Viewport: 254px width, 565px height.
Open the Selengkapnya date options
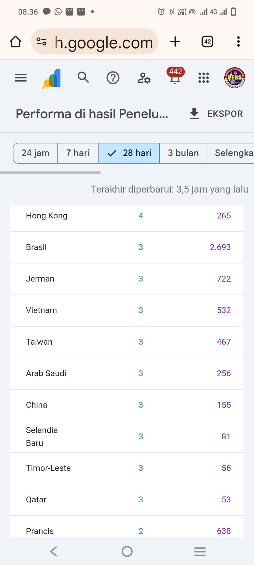tap(231, 153)
